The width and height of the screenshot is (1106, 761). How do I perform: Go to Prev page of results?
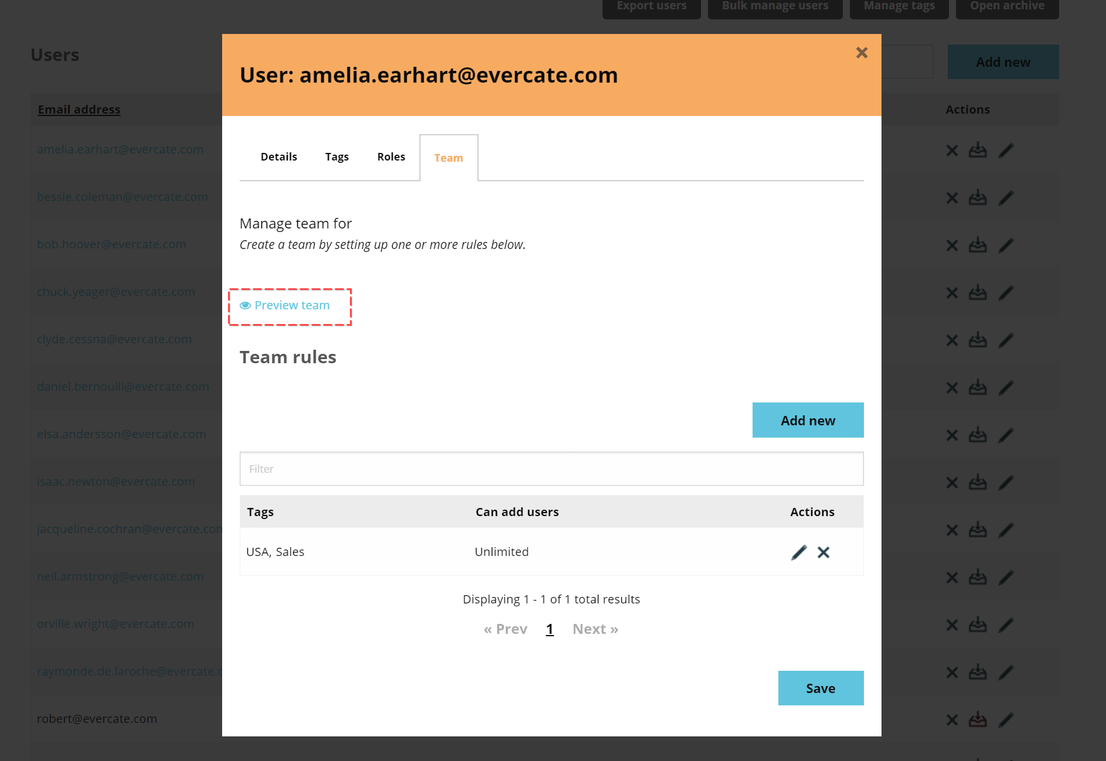[505, 629]
